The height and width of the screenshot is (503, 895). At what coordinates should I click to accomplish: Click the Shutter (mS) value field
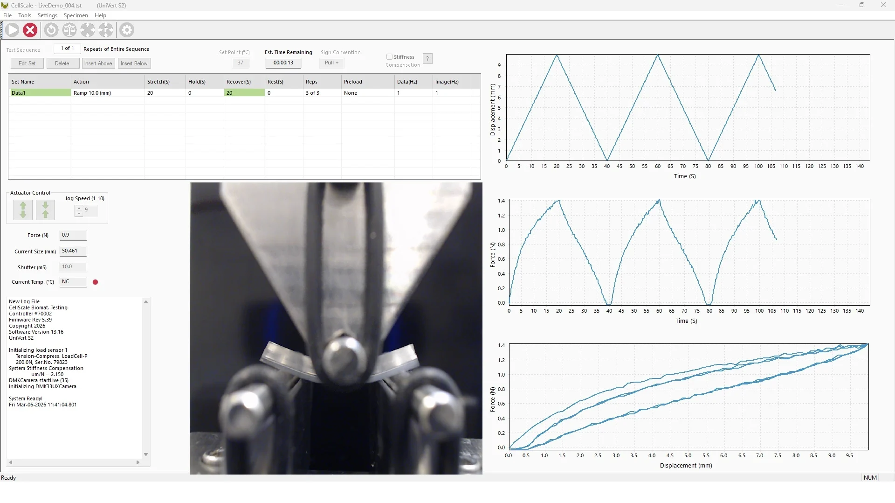(x=73, y=267)
